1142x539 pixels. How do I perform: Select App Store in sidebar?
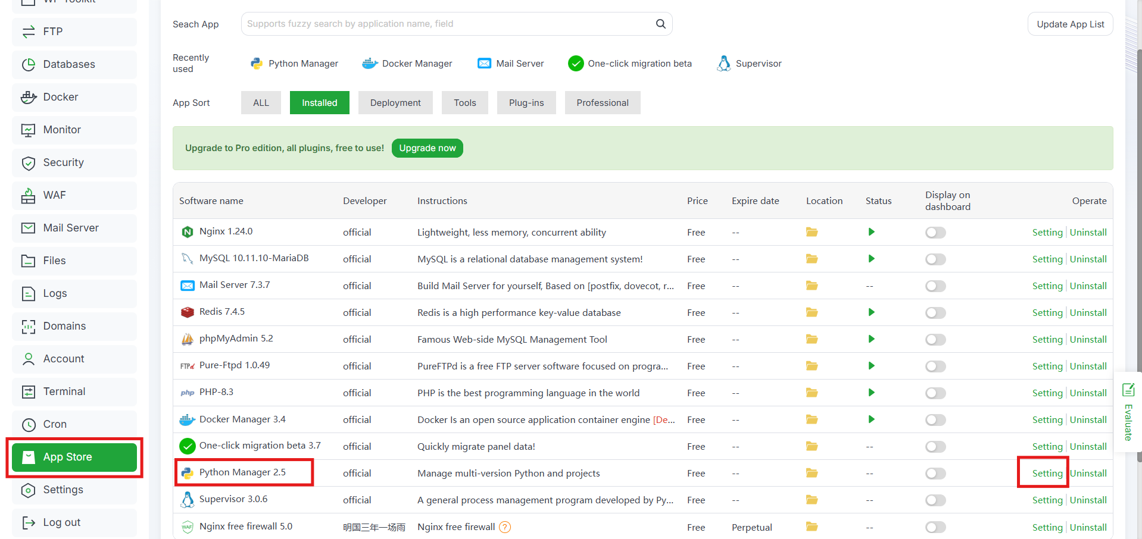point(74,457)
